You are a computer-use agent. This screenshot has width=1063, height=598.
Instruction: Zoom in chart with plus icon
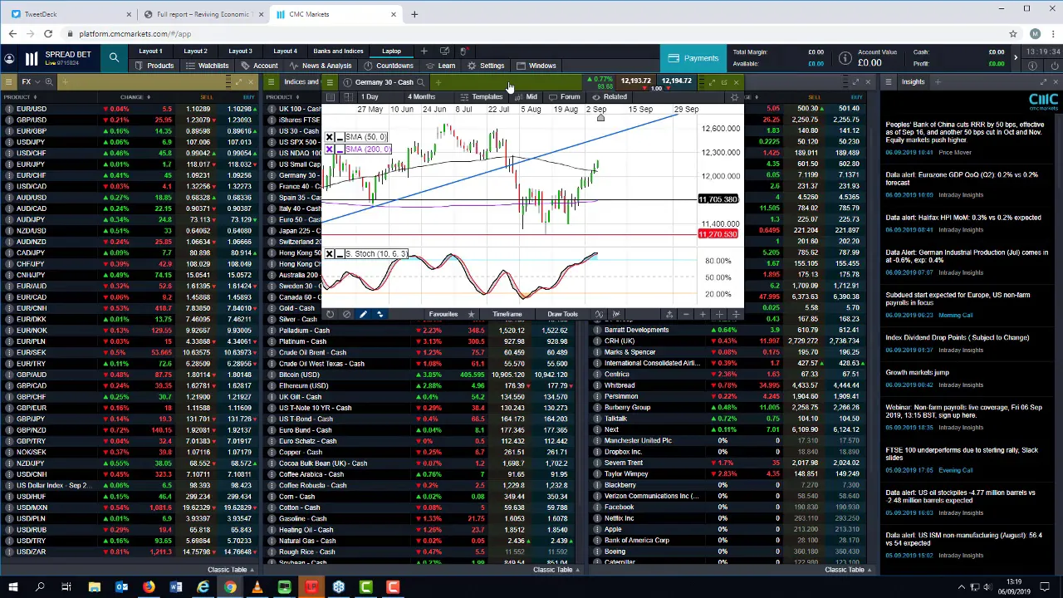click(703, 314)
